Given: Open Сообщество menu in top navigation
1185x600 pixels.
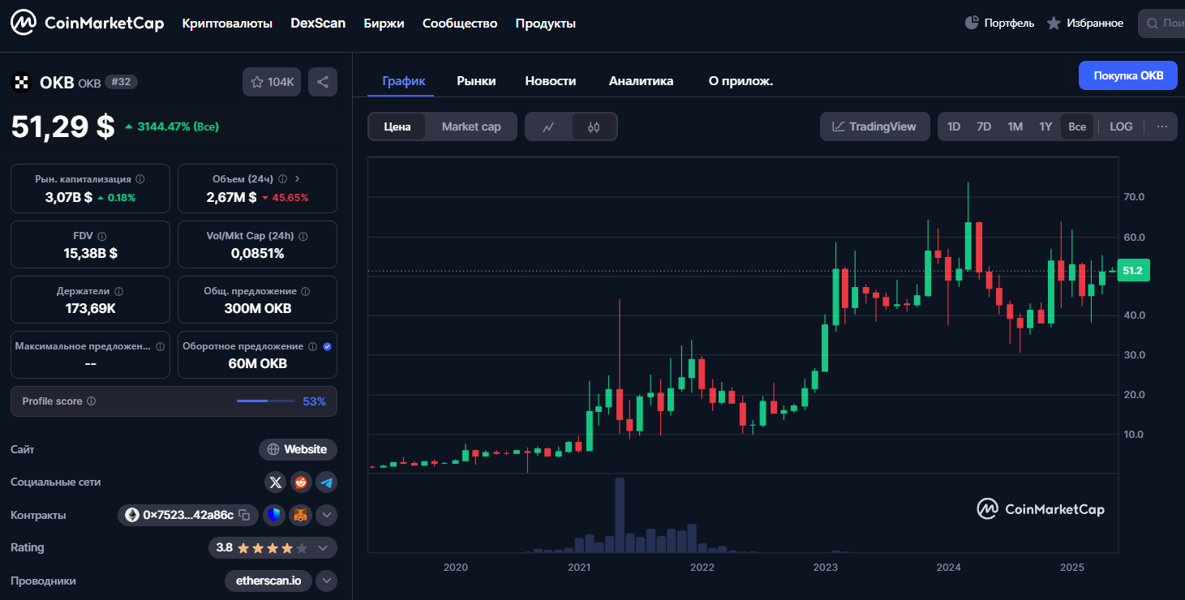Looking at the screenshot, I should pos(460,24).
